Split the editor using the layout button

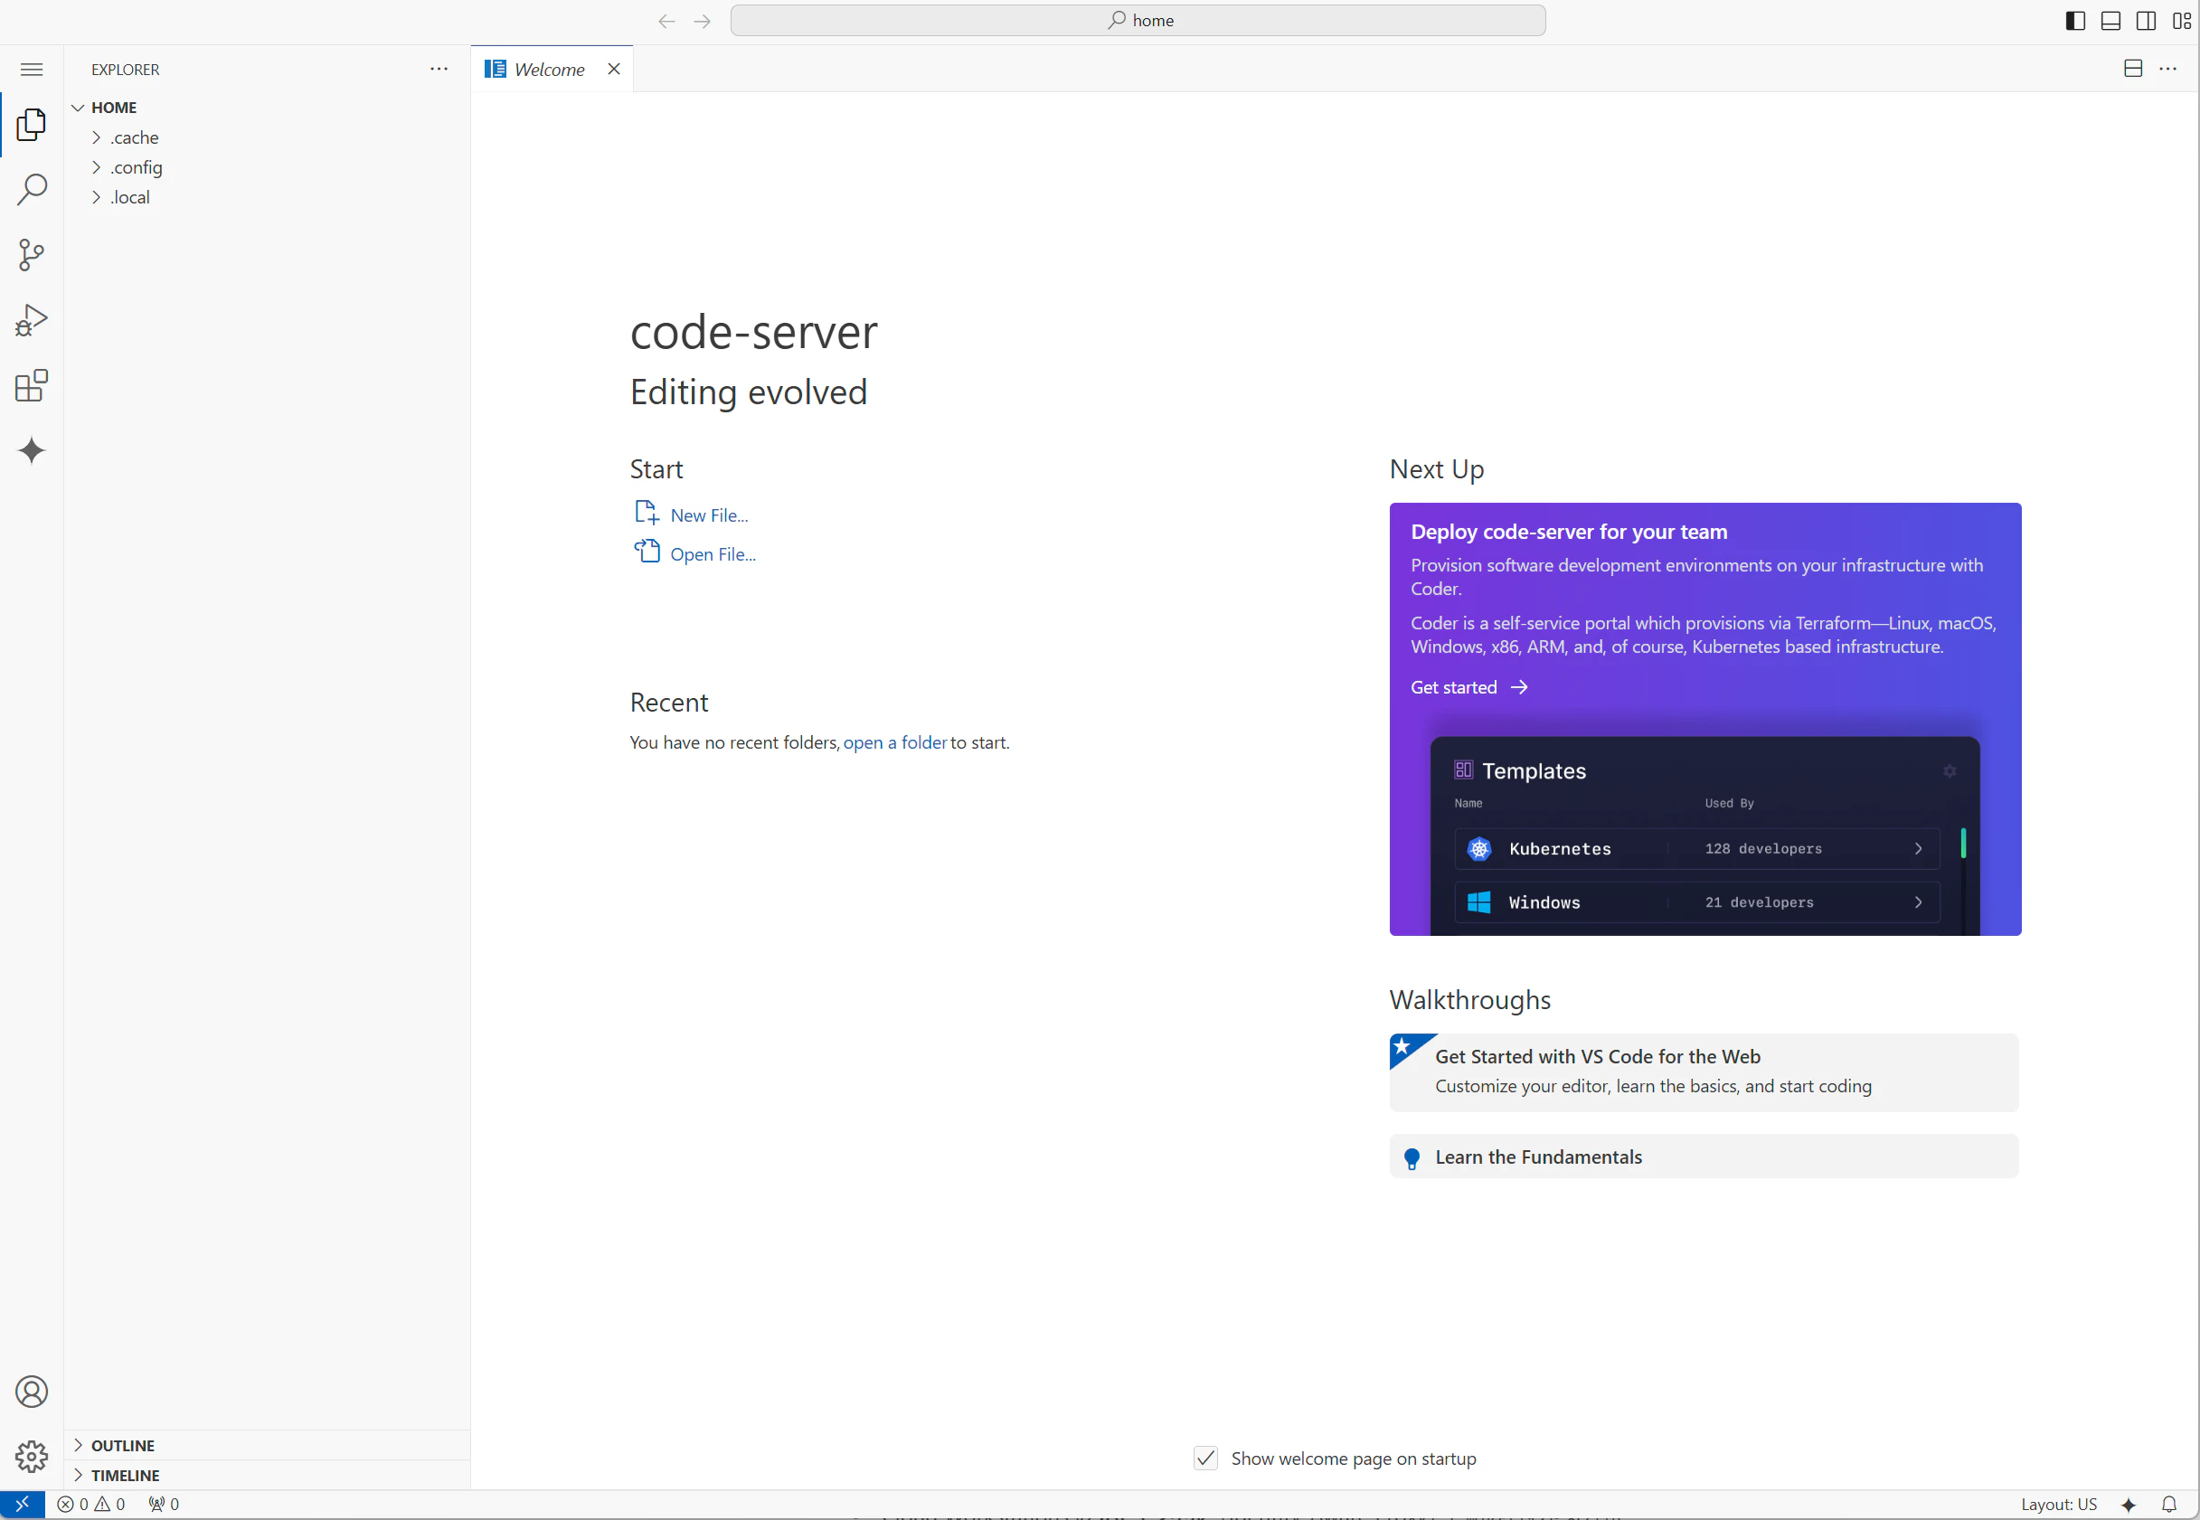tap(2133, 69)
